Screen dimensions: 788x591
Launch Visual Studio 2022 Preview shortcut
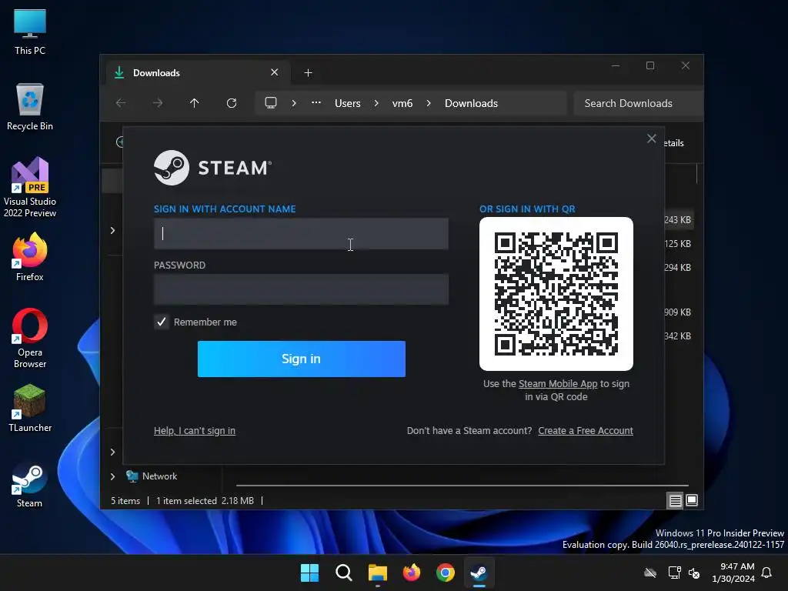click(x=30, y=187)
